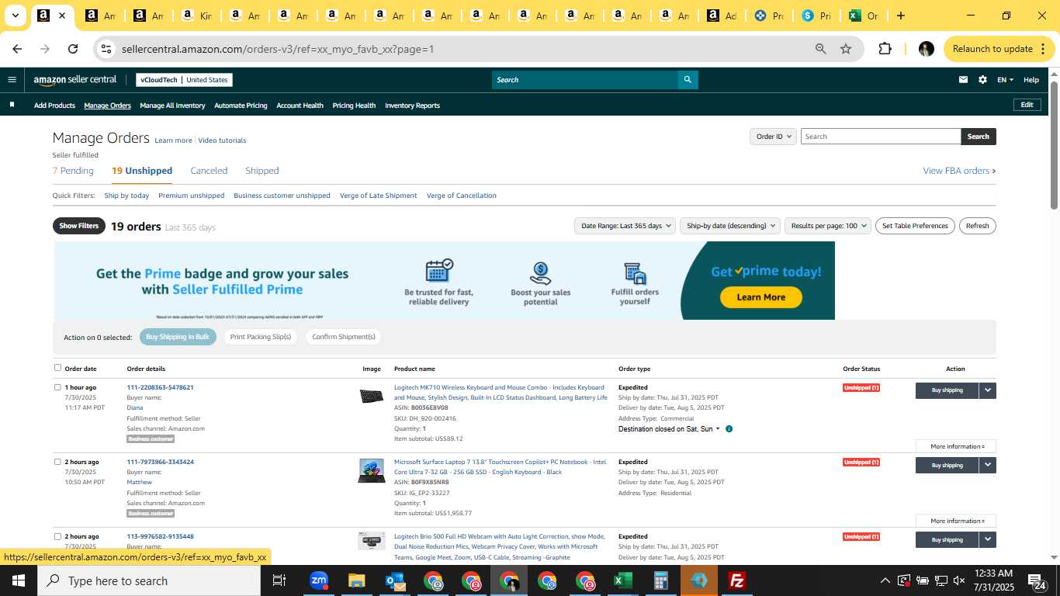Open the messages envelope icon
The width and height of the screenshot is (1060, 596).
tap(963, 80)
